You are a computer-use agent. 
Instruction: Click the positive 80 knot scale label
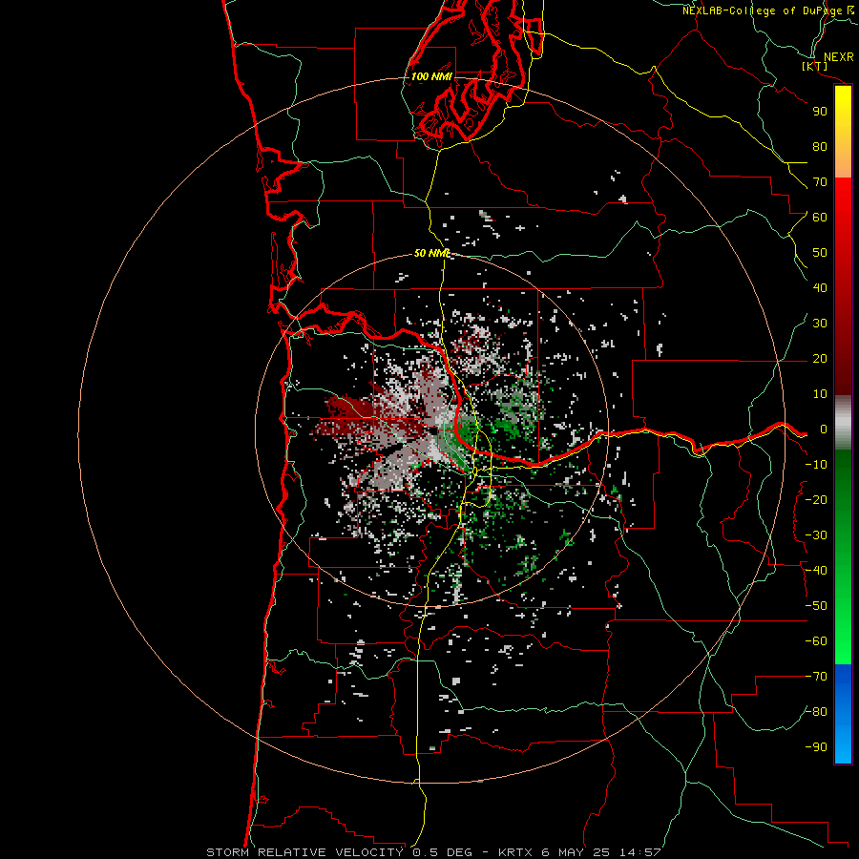[x=820, y=147]
